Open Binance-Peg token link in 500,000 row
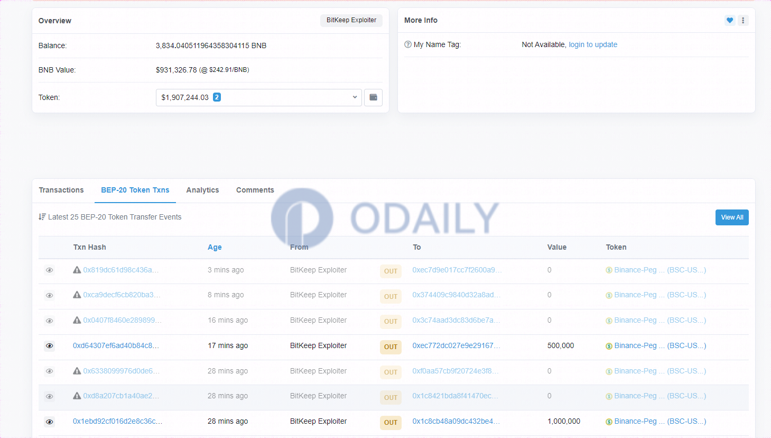The image size is (771, 438). click(x=660, y=345)
